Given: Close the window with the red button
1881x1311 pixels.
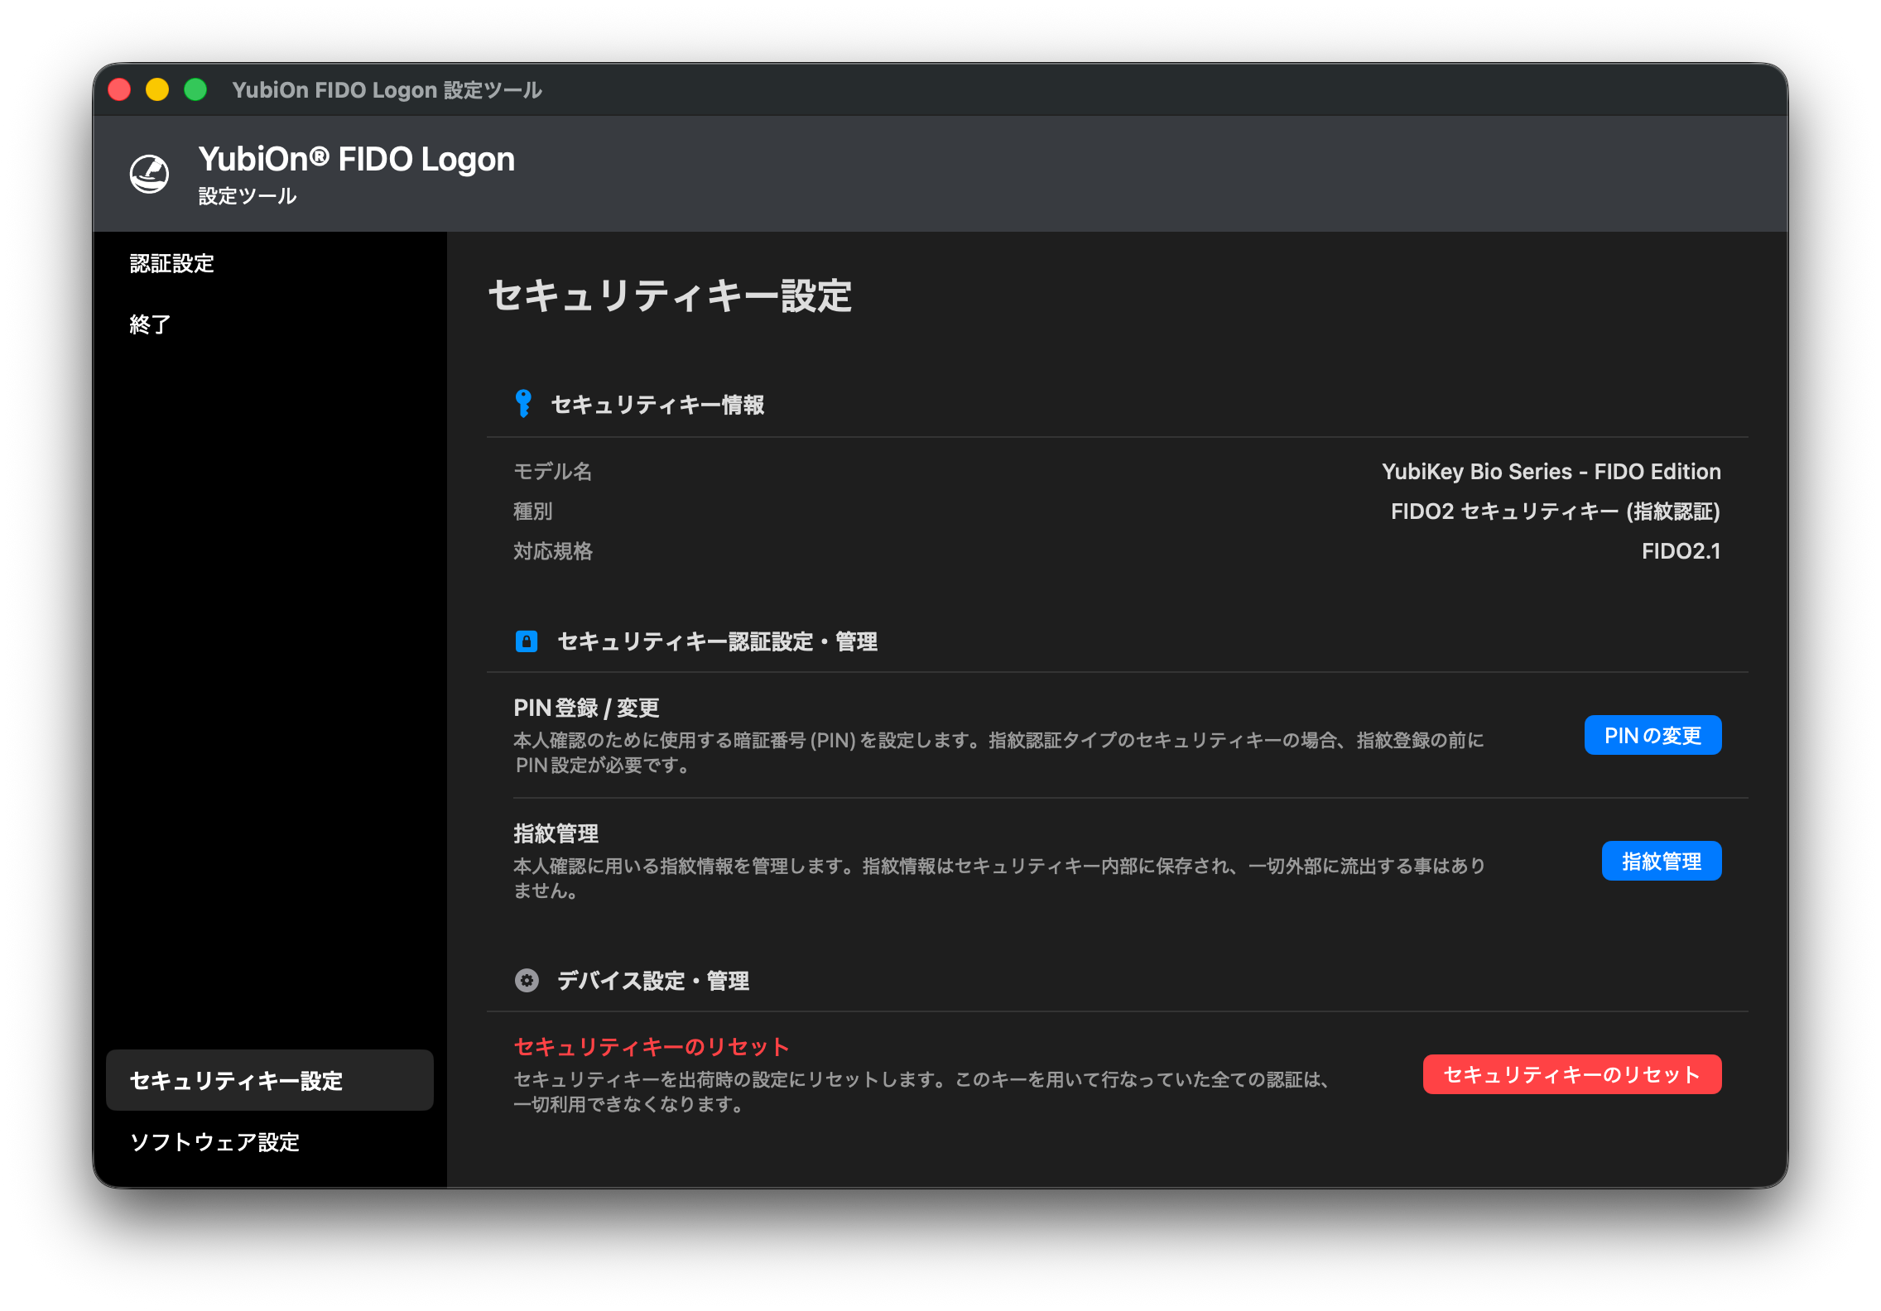Looking at the screenshot, I should [119, 89].
